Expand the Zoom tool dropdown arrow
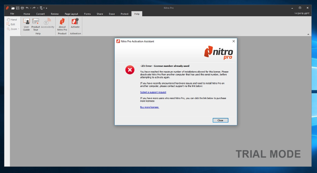The image size is (317, 173). 19,29
